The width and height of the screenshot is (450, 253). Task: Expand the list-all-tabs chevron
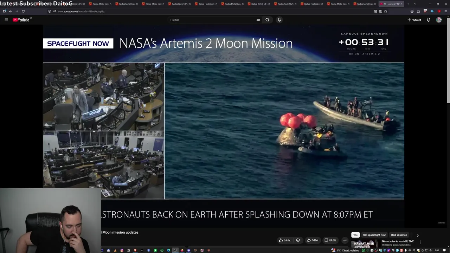click(415, 4)
